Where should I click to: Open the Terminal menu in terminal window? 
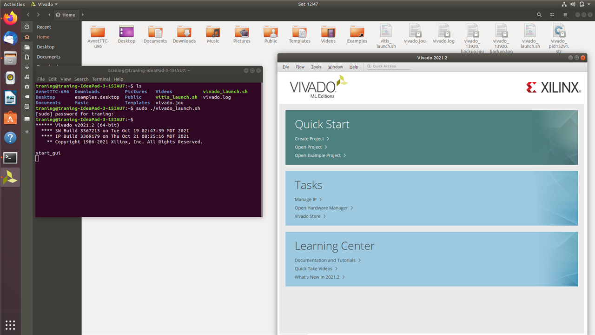tap(101, 79)
